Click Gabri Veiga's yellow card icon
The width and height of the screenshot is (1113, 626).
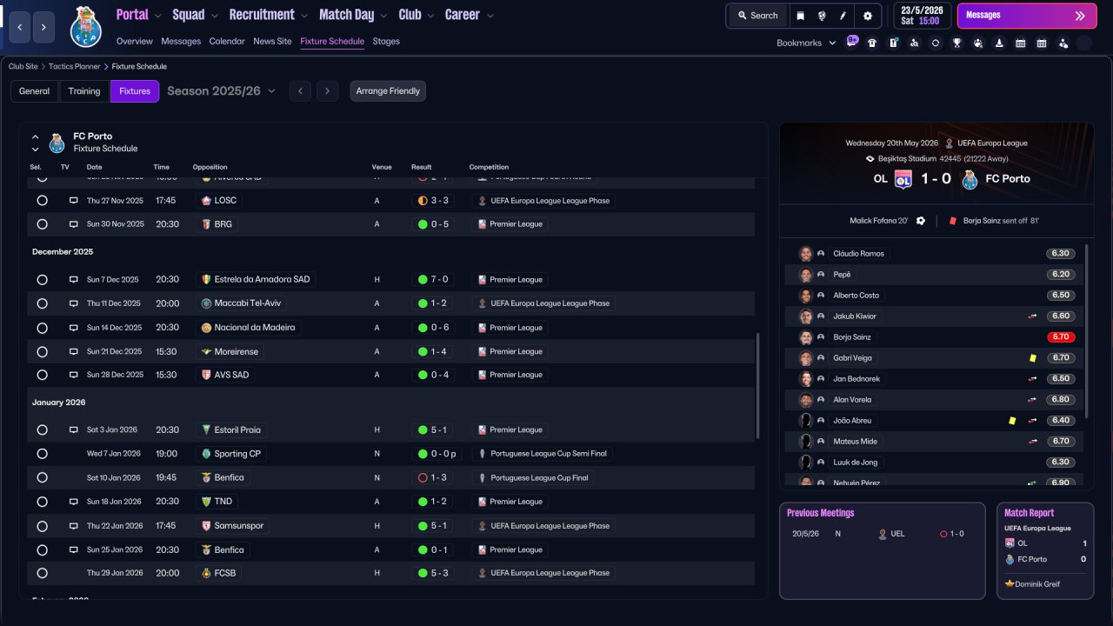tap(1033, 358)
